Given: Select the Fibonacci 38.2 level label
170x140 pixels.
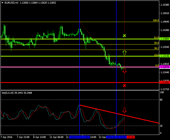Looking at the screenshot, I should (156, 48).
